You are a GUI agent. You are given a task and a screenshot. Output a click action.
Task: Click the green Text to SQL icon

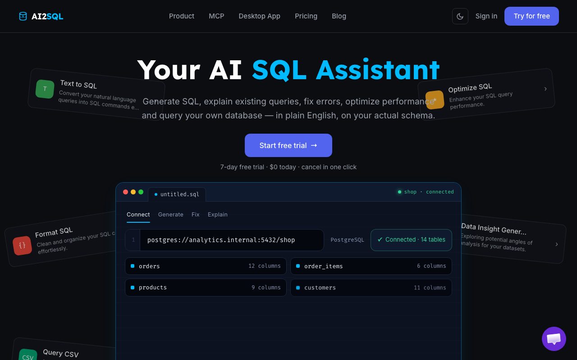(45, 89)
